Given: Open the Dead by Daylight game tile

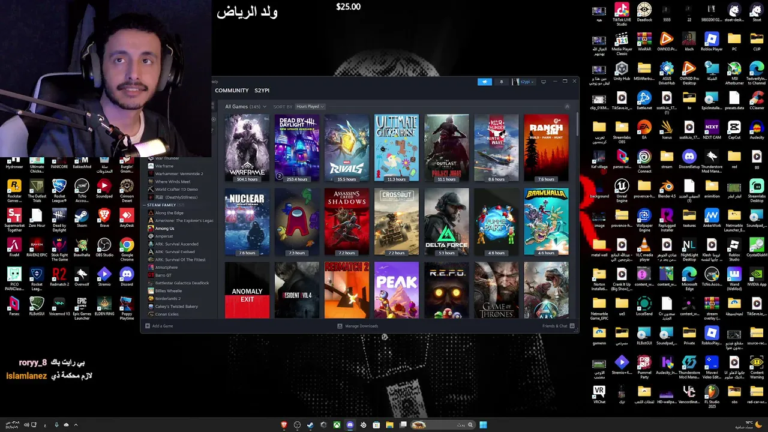Looking at the screenshot, I should [x=296, y=148].
